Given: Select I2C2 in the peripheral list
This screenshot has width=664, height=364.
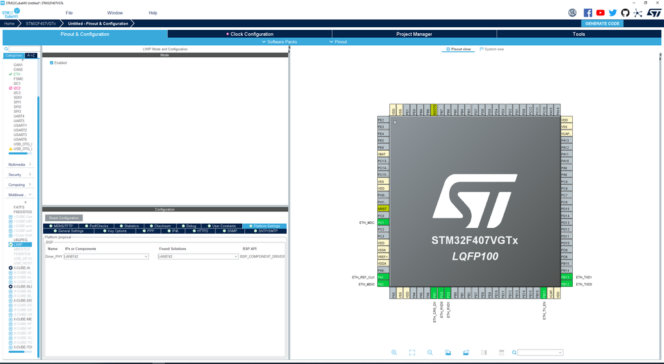Looking at the screenshot, I should pyautogui.click(x=17, y=88).
